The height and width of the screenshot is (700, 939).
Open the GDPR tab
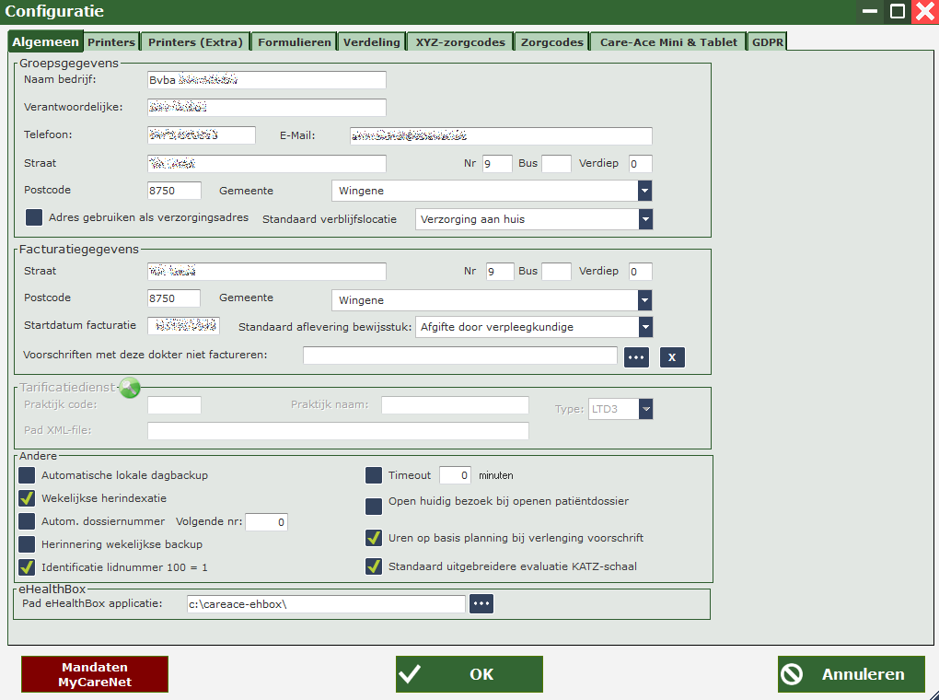pyautogui.click(x=767, y=42)
